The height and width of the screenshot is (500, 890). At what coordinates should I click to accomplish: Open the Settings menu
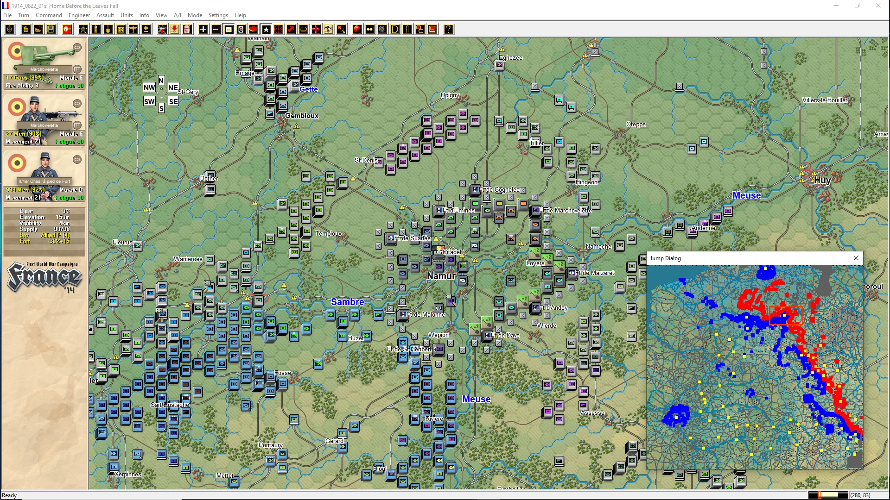click(218, 15)
